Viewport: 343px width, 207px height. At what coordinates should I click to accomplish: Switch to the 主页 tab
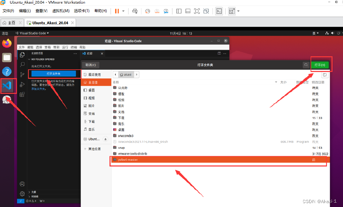12,23
